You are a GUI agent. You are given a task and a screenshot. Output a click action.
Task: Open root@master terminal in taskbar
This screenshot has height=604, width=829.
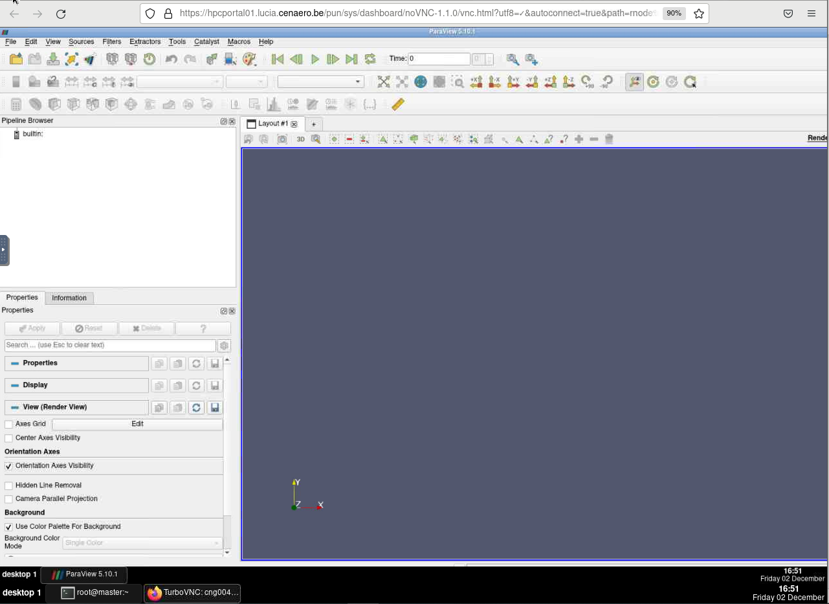[94, 592]
